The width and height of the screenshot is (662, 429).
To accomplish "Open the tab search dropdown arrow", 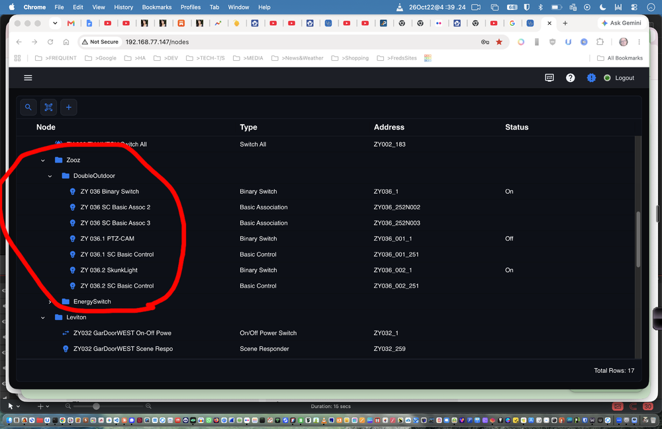I will click(x=55, y=23).
